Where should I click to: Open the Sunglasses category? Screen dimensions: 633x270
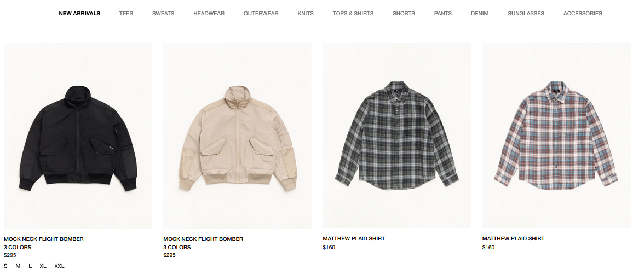pos(526,13)
